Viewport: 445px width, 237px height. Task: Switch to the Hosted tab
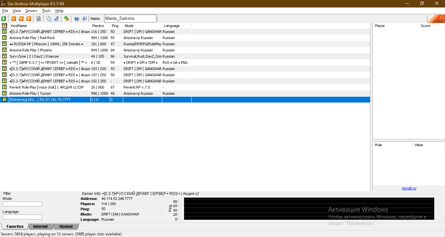[66, 227]
